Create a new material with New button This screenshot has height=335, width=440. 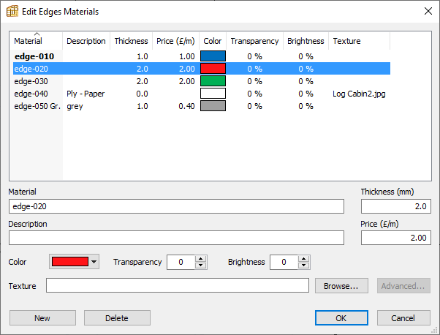point(42,318)
